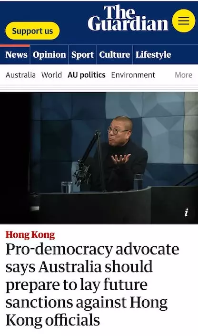Click the red accent bar above News
The image size is (198, 336).
coord(15,46)
